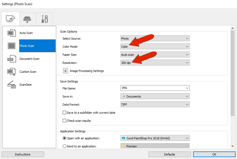Restore Defaults with the Defaults button
The image size is (237, 159).
click(x=169, y=154)
